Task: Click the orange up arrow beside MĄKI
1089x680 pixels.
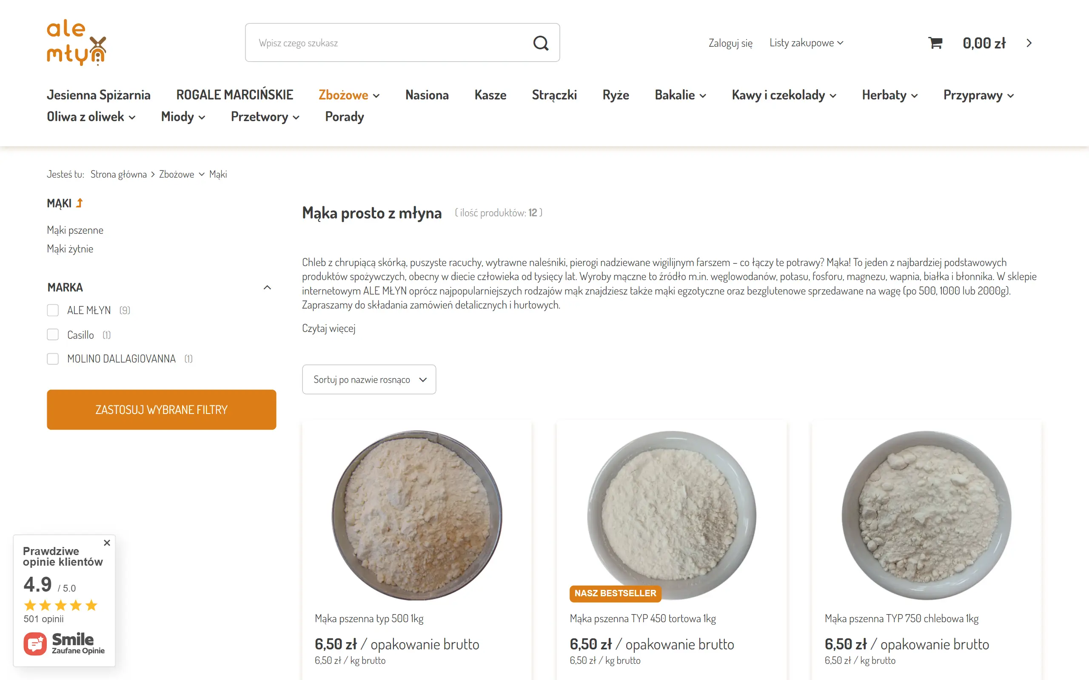Action: click(x=80, y=203)
